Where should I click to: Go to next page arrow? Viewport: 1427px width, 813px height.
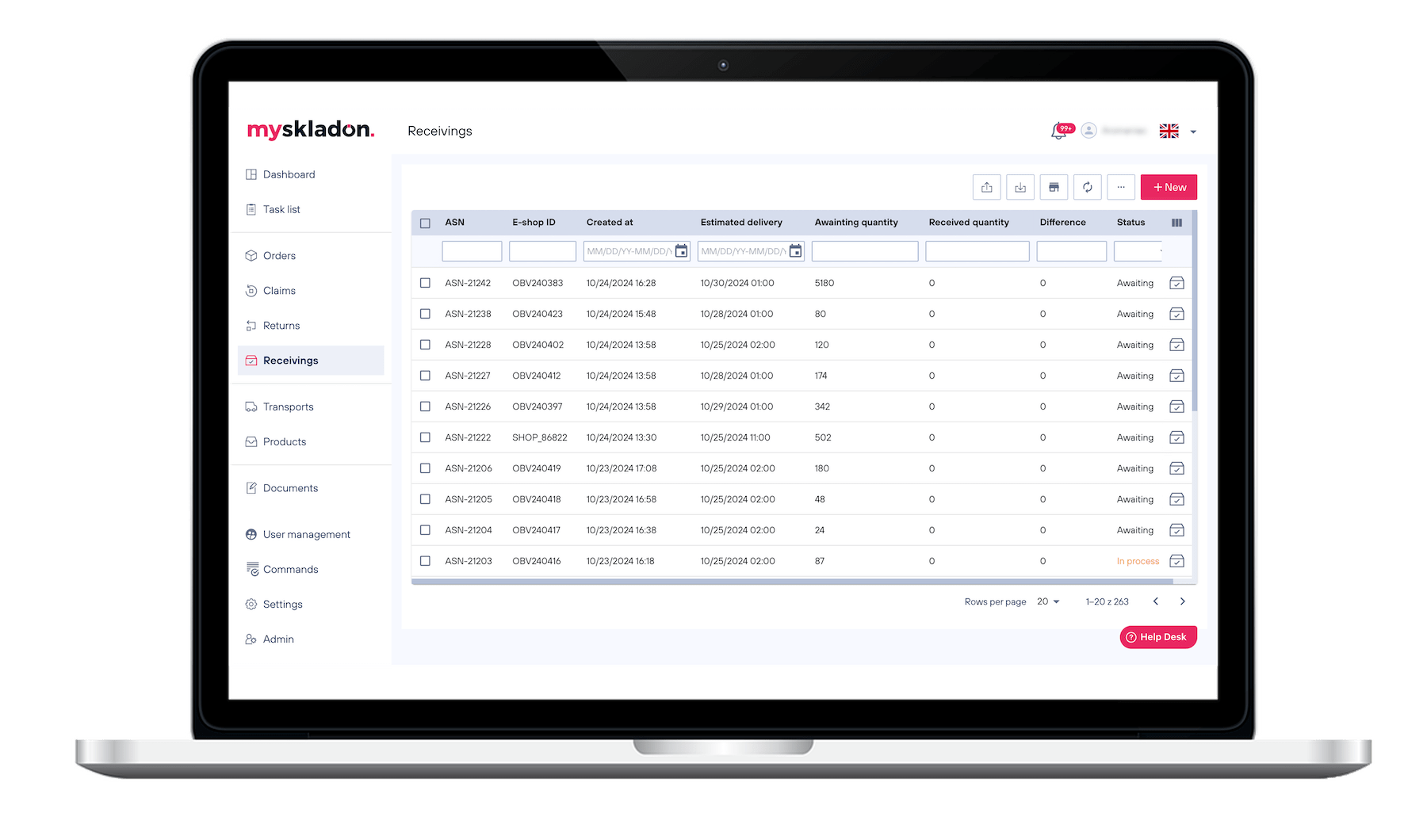[x=1183, y=601]
